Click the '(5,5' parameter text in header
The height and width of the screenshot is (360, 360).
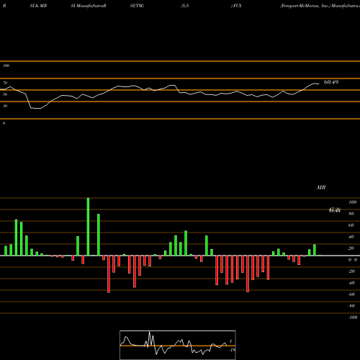tap(185, 6)
